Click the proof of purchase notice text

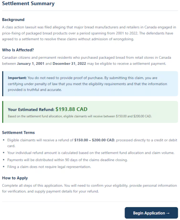pos(88,84)
